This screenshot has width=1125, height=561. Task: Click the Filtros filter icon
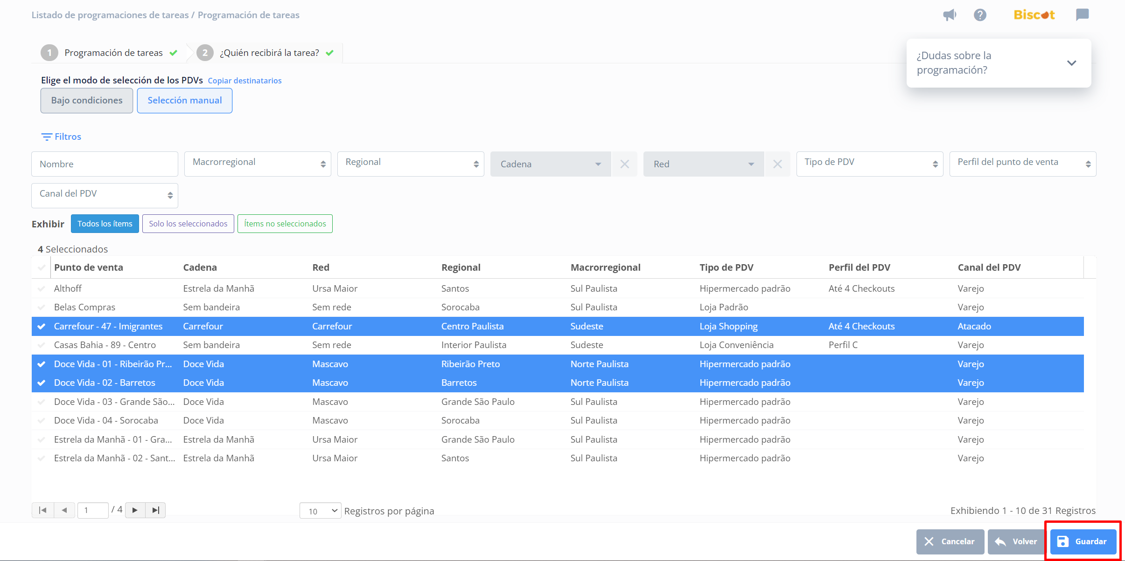(47, 137)
